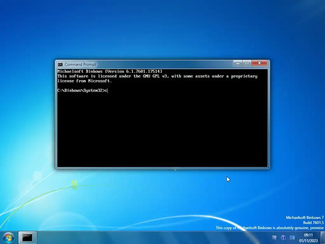Click the Michaelsoft Binbows version line

109,71
